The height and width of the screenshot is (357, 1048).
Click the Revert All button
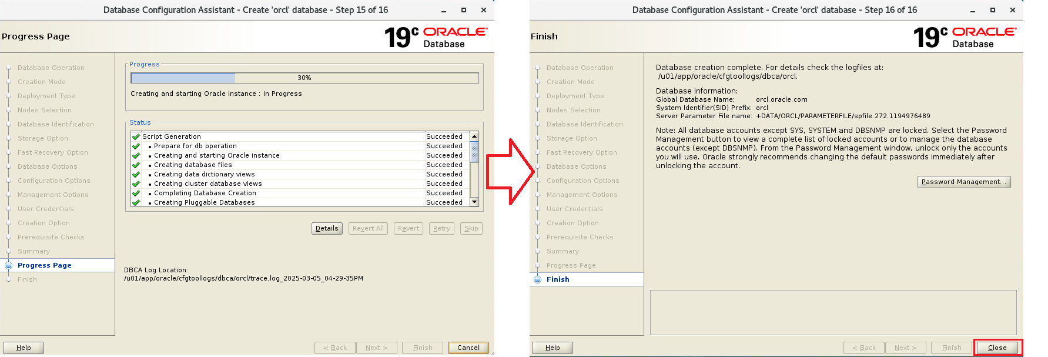[368, 228]
